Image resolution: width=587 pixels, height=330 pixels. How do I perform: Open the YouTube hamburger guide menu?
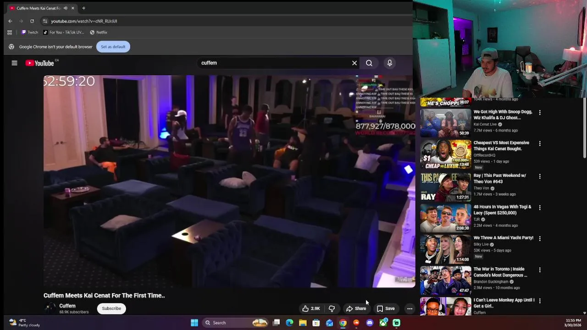[x=14, y=63]
